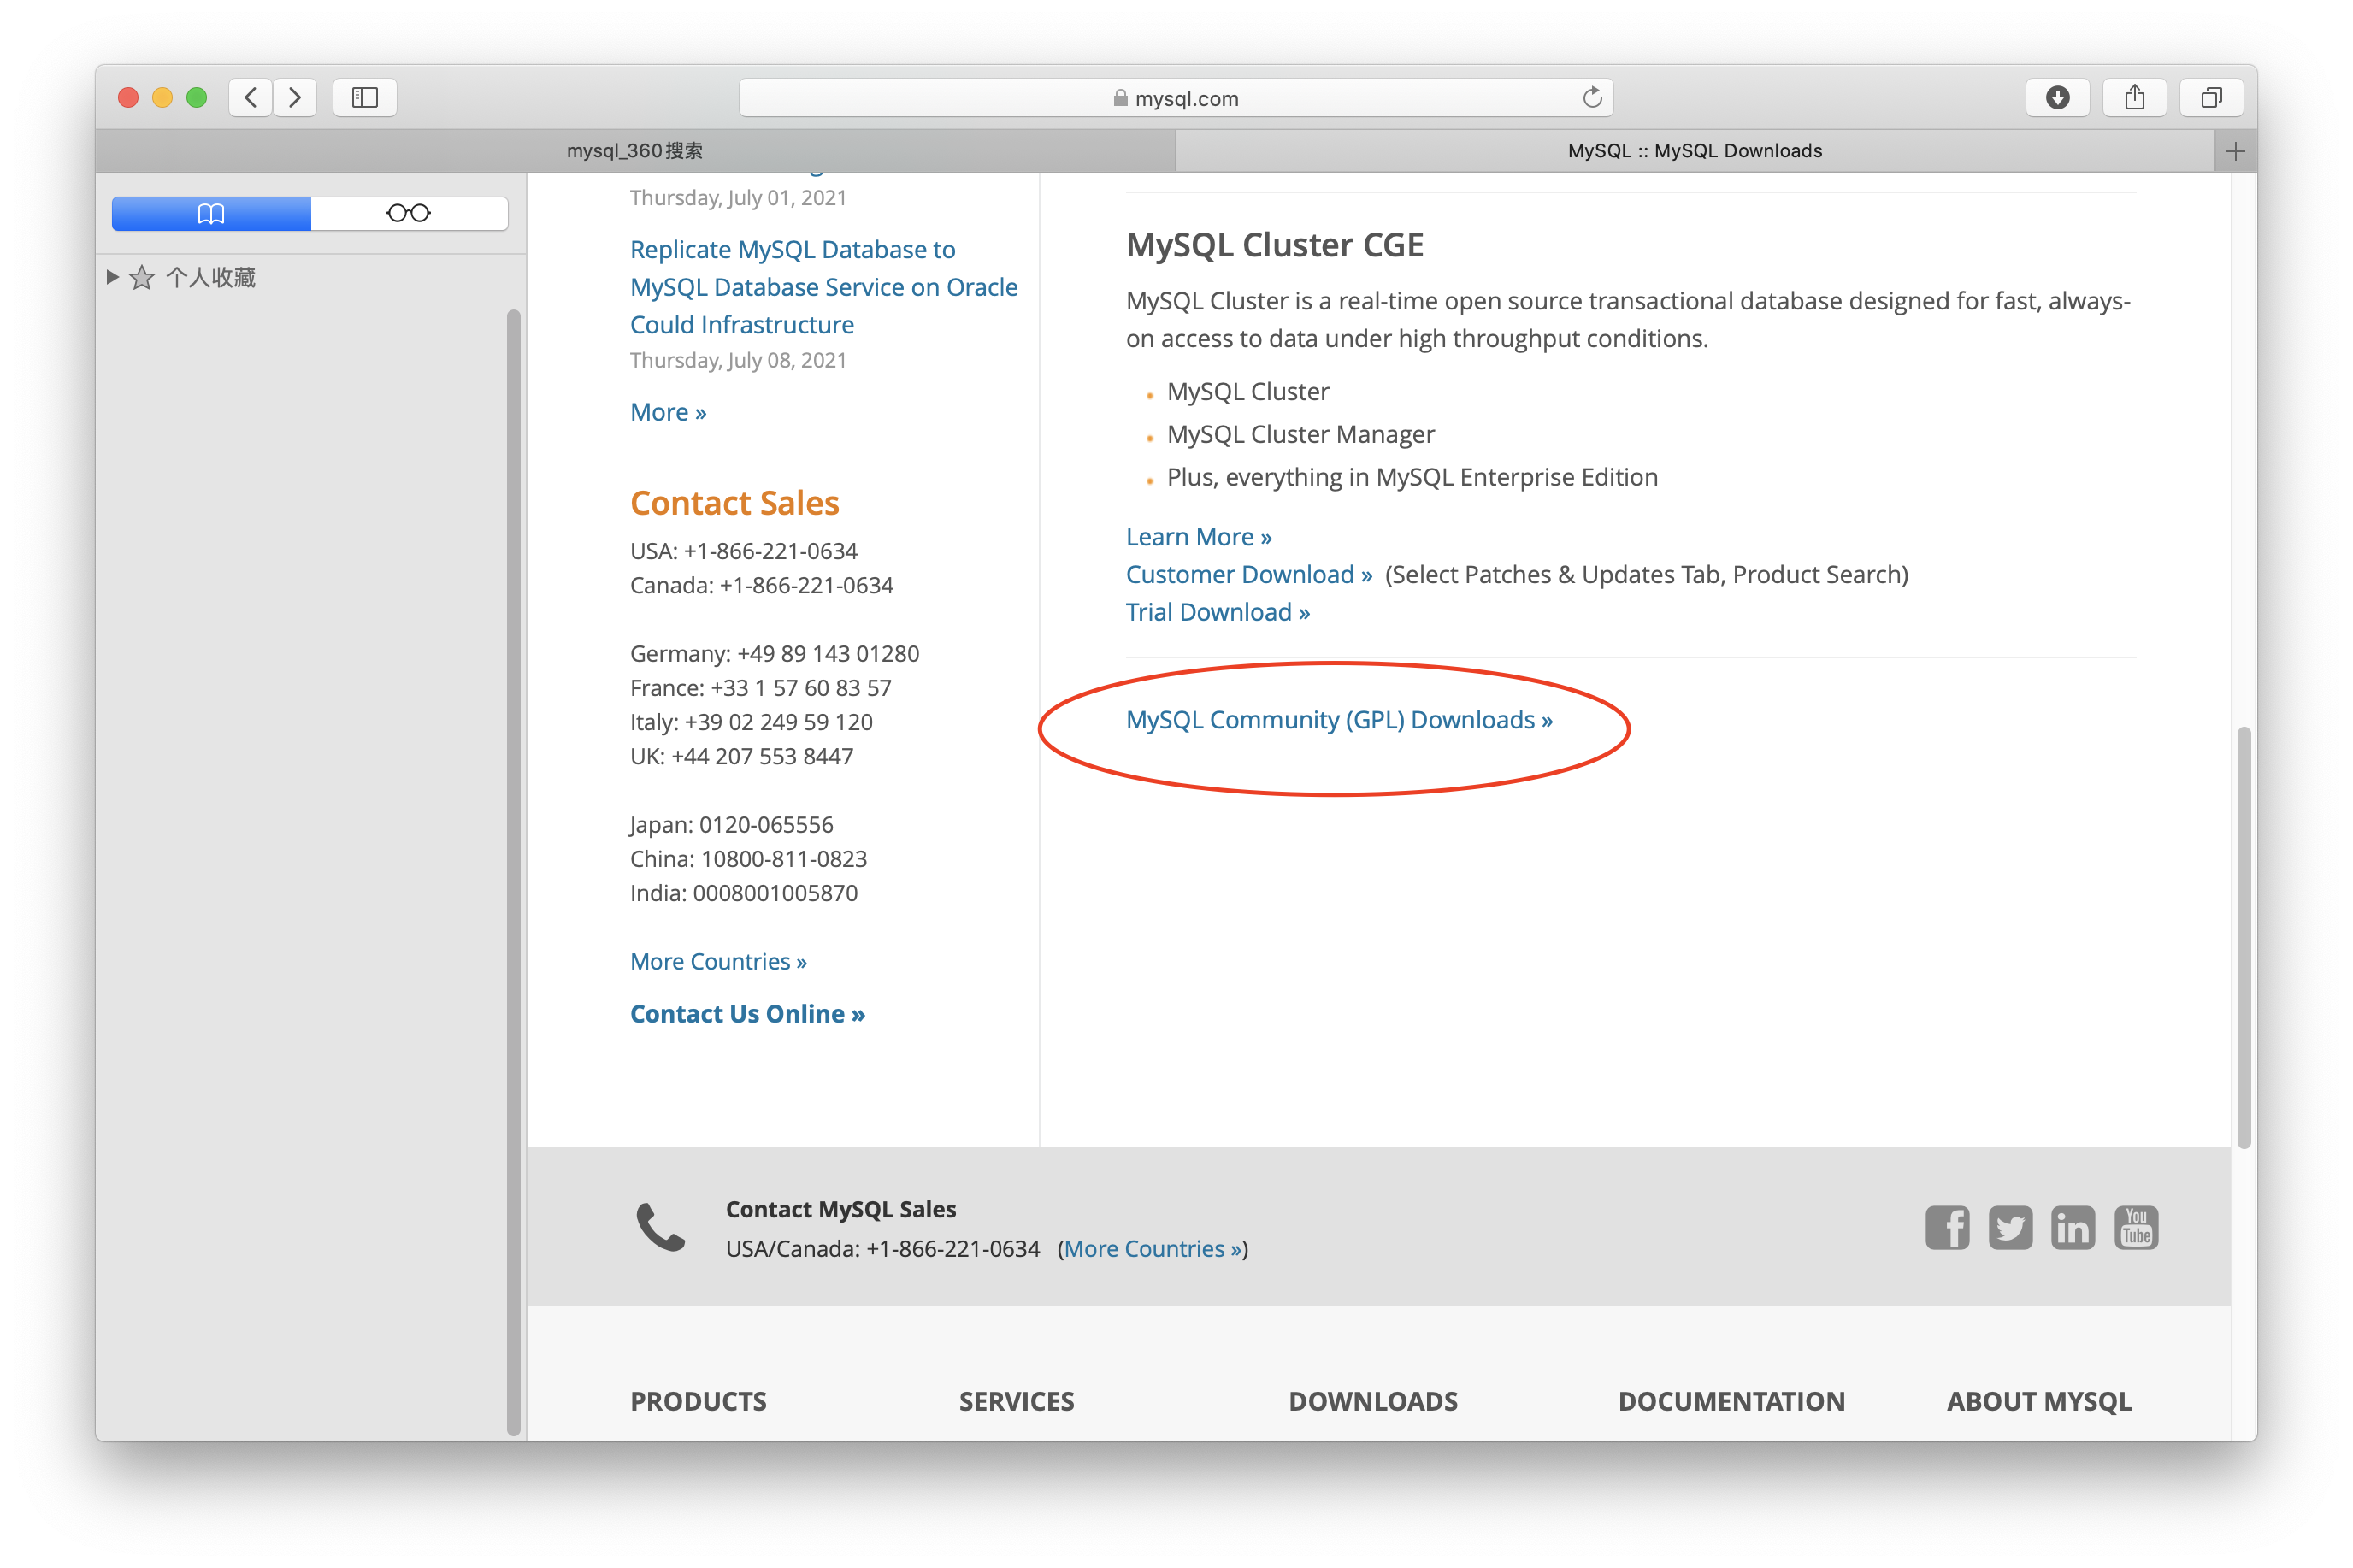Open MySQL Community (GPL) Downloads link
The width and height of the screenshot is (2353, 1568).
pos(1339,720)
